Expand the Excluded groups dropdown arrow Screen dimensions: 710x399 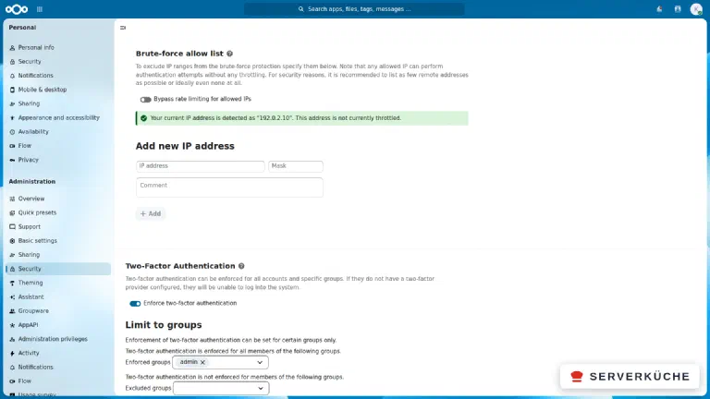click(x=261, y=388)
